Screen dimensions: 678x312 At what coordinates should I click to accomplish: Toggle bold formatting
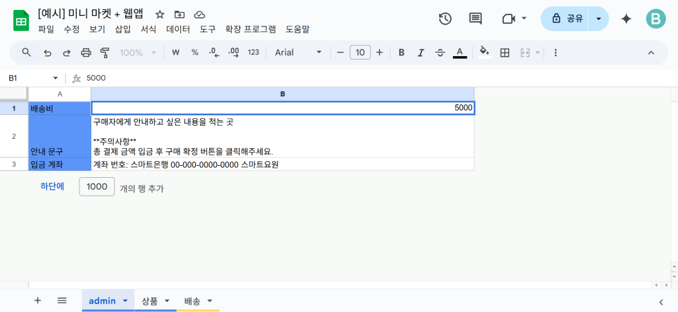[x=401, y=53]
